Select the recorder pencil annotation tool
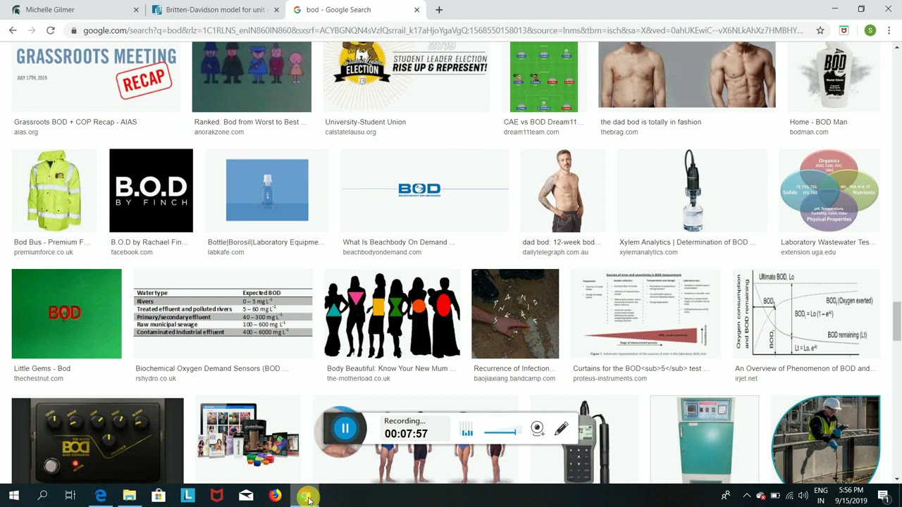 tap(562, 428)
